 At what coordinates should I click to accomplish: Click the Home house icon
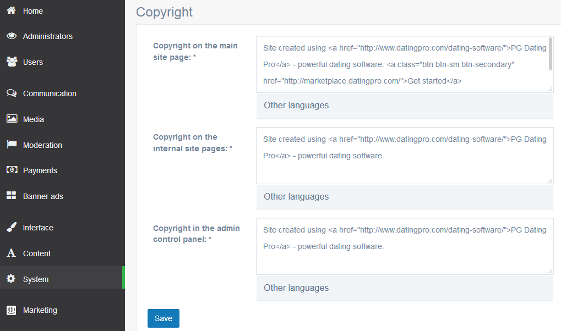pyautogui.click(x=11, y=10)
